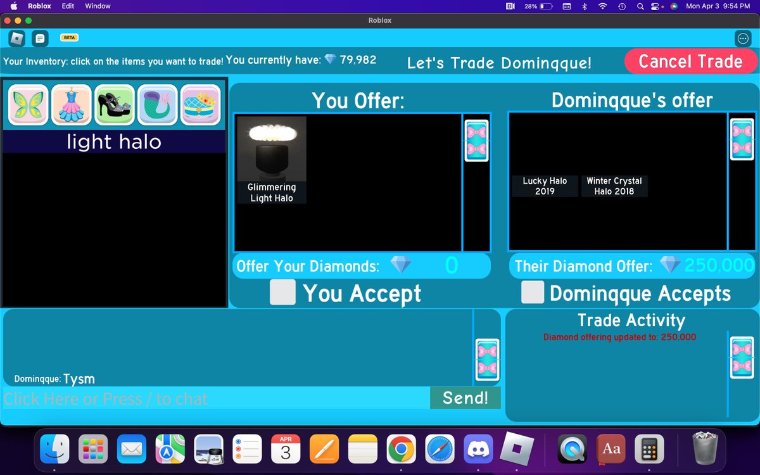Open the Apple menu
The image size is (760, 475).
pos(14,6)
